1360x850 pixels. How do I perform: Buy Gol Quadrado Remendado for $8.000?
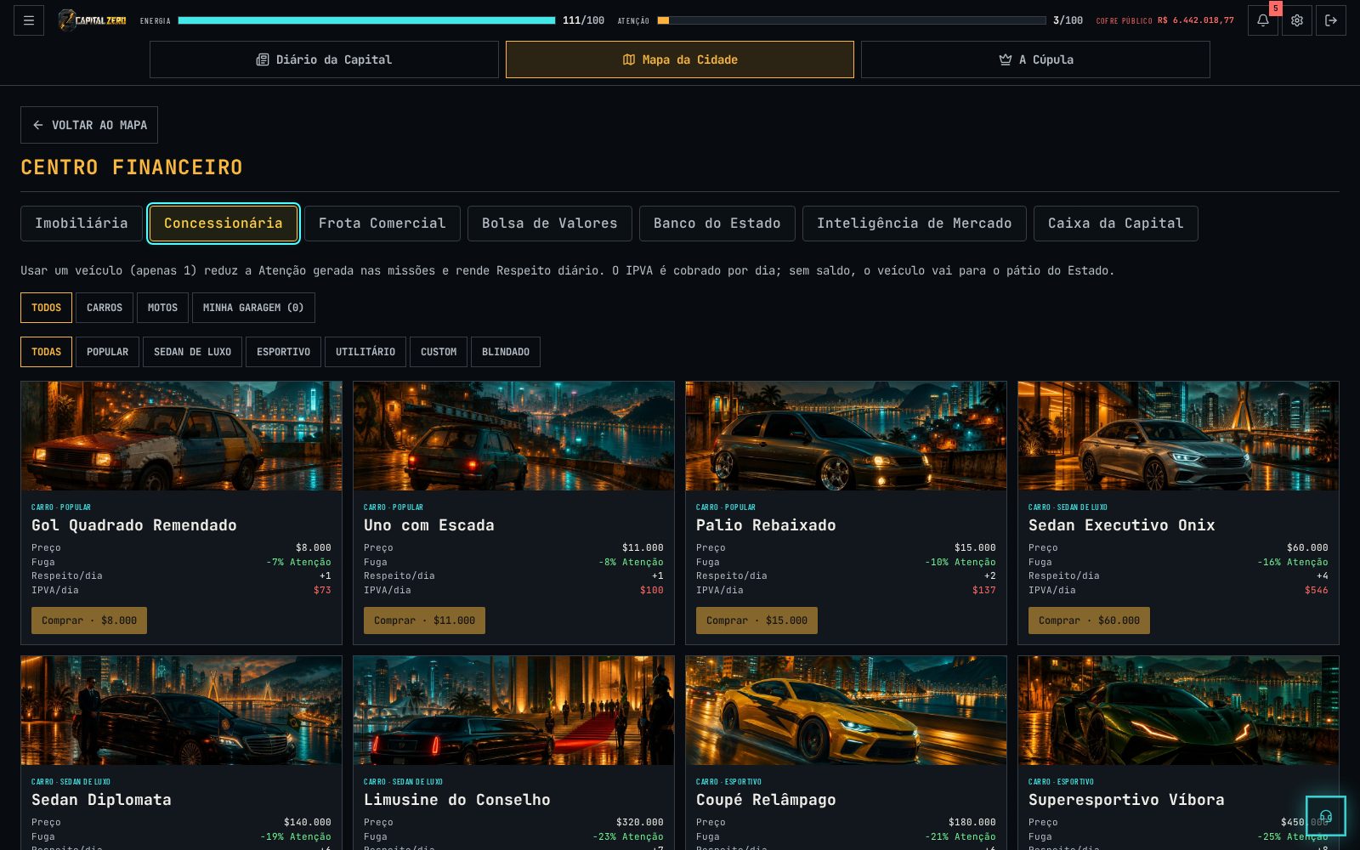coord(89,620)
